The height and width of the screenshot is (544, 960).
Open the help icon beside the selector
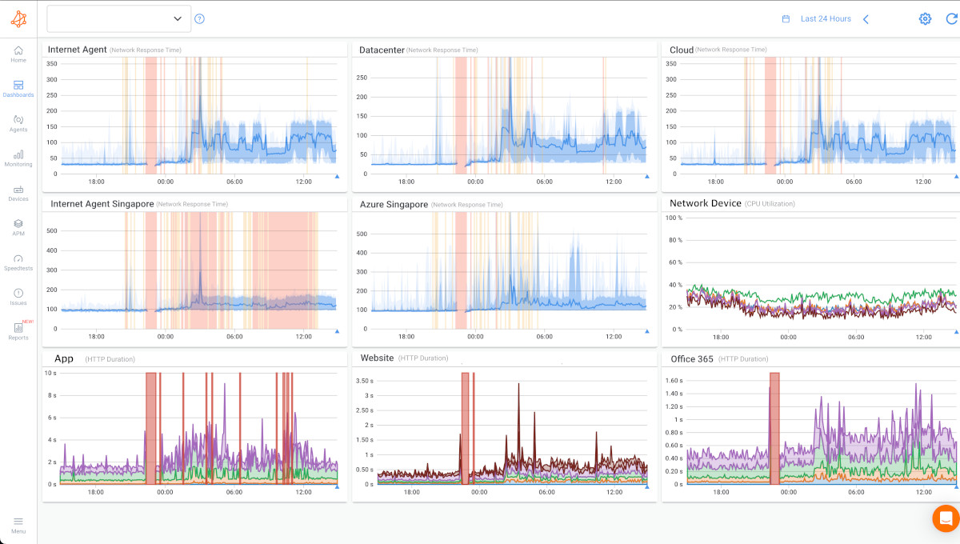click(199, 18)
